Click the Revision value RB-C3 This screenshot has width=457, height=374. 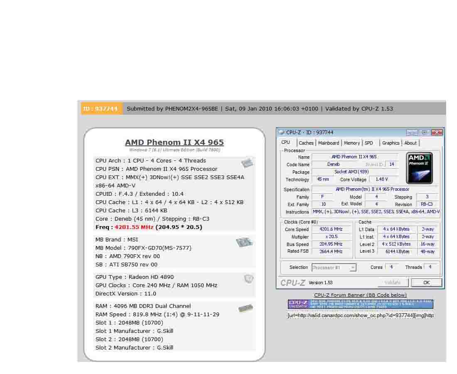pyautogui.click(x=427, y=204)
